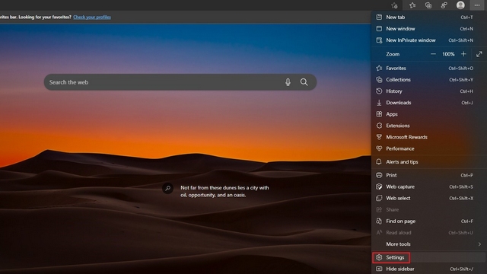Viewport: 487px width, 274px height.
Task: Open Alerts and tips menu entry
Action: point(429,162)
